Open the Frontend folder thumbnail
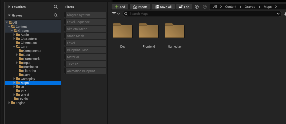Screen dimensions: 286x124 (149, 31)
